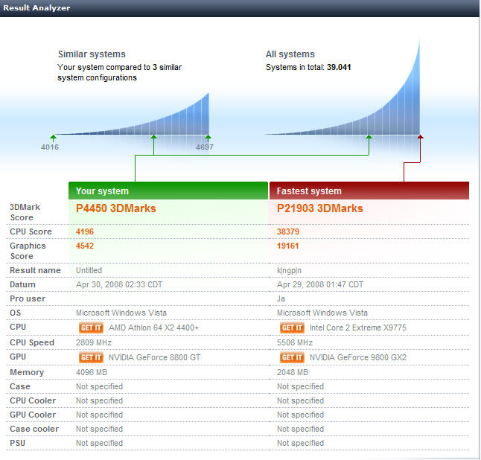
Task: Click the Systems in total 39.041 text
Action: [x=308, y=67]
